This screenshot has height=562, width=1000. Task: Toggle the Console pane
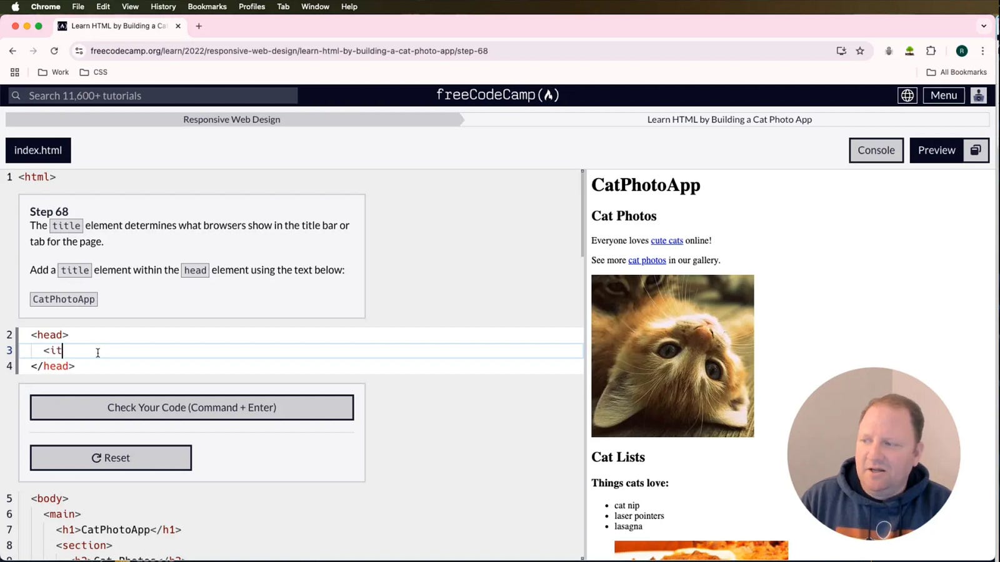pyautogui.click(x=876, y=150)
